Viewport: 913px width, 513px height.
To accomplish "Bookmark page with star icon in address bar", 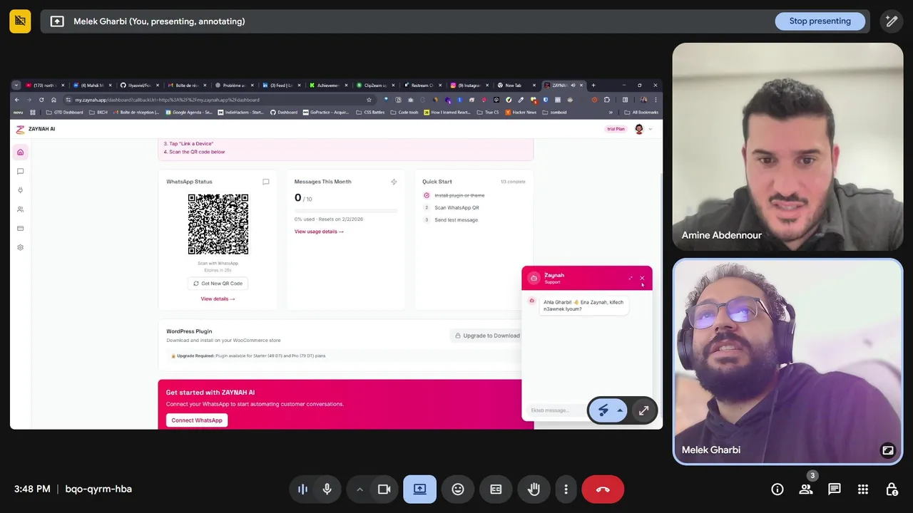I will (369, 100).
